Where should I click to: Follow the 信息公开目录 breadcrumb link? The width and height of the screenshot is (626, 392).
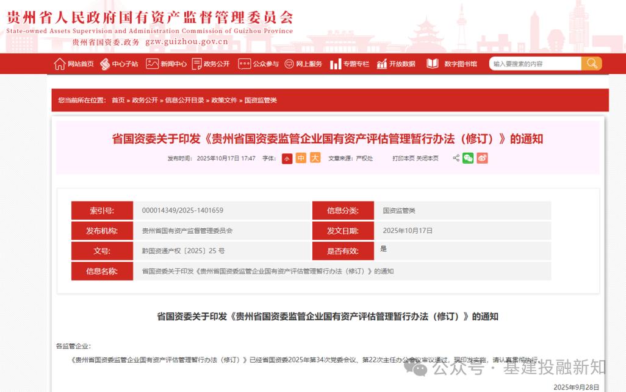click(185, 100)
